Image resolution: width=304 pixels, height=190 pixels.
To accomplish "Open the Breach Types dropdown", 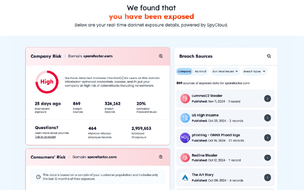I will point(255,71).
